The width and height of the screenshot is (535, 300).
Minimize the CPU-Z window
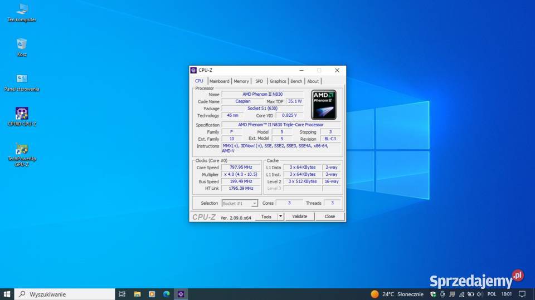(x=301, y=70)
